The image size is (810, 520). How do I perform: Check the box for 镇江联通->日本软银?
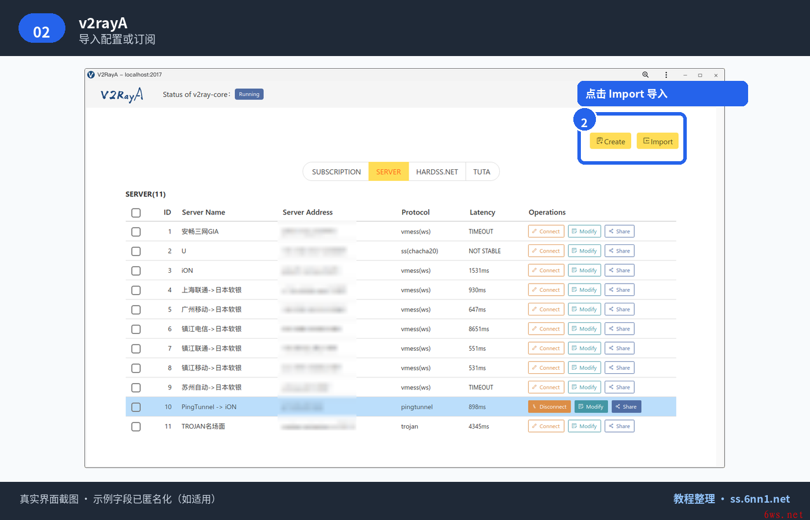pos(136,348)
